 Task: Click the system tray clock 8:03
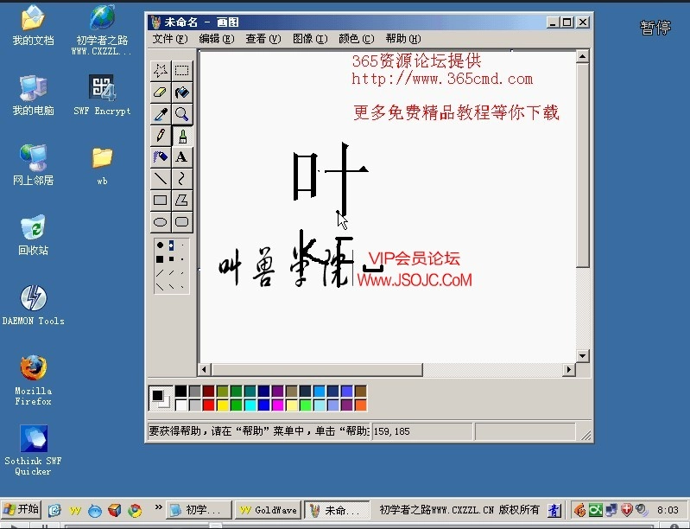pos(668,510)
